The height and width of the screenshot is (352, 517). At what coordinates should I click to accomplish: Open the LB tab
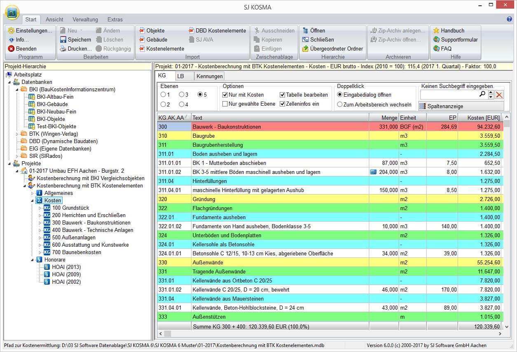click(180, 76)
